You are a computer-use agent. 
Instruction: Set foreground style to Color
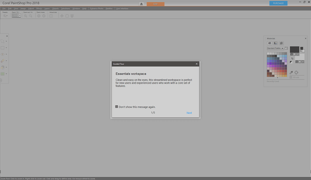(292, 54)
